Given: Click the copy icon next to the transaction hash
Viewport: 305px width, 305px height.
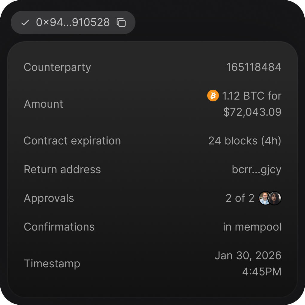Looking at the screenshot, I should (x=121, y=22).
